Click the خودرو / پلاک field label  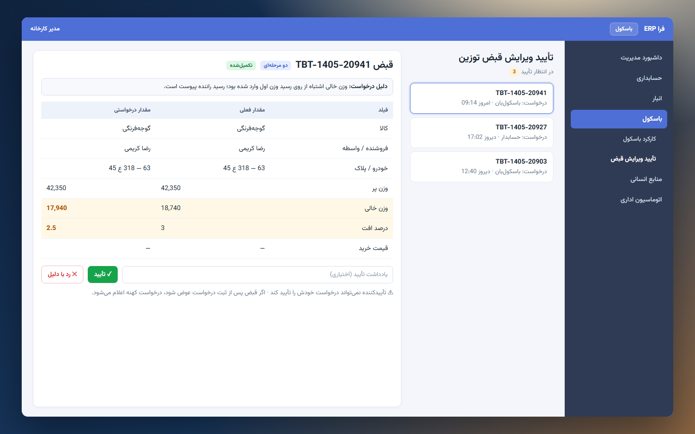(x=371, y=168)
